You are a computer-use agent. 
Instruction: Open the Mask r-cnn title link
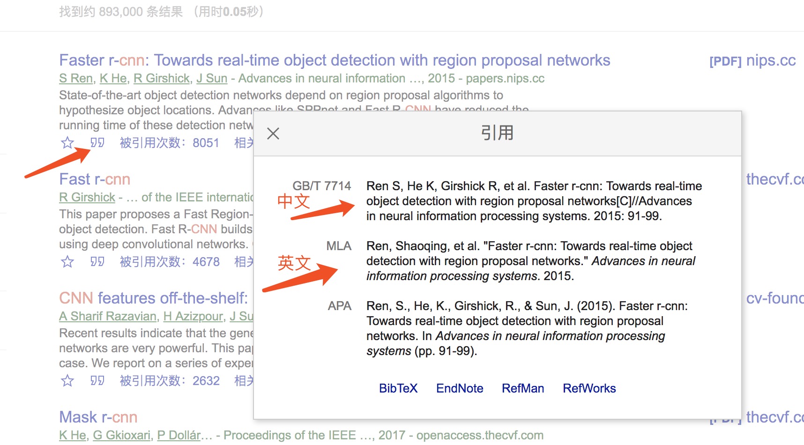(x=98, y=417)
